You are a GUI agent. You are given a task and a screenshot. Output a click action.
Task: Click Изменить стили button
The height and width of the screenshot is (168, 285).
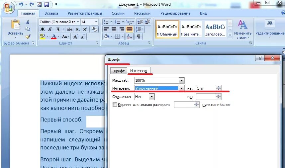click(243, 30)
